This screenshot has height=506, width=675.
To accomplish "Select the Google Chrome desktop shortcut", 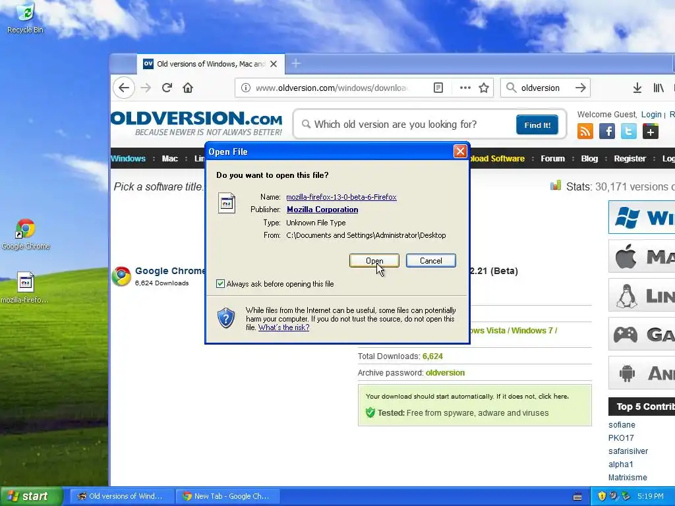I will tap(26, 235).
